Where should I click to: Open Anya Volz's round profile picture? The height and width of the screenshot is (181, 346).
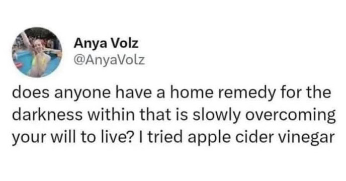37,52
